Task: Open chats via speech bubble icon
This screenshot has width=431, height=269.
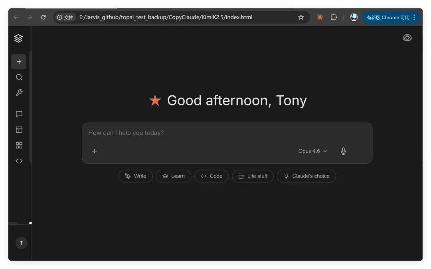Action: click(19, 115)
